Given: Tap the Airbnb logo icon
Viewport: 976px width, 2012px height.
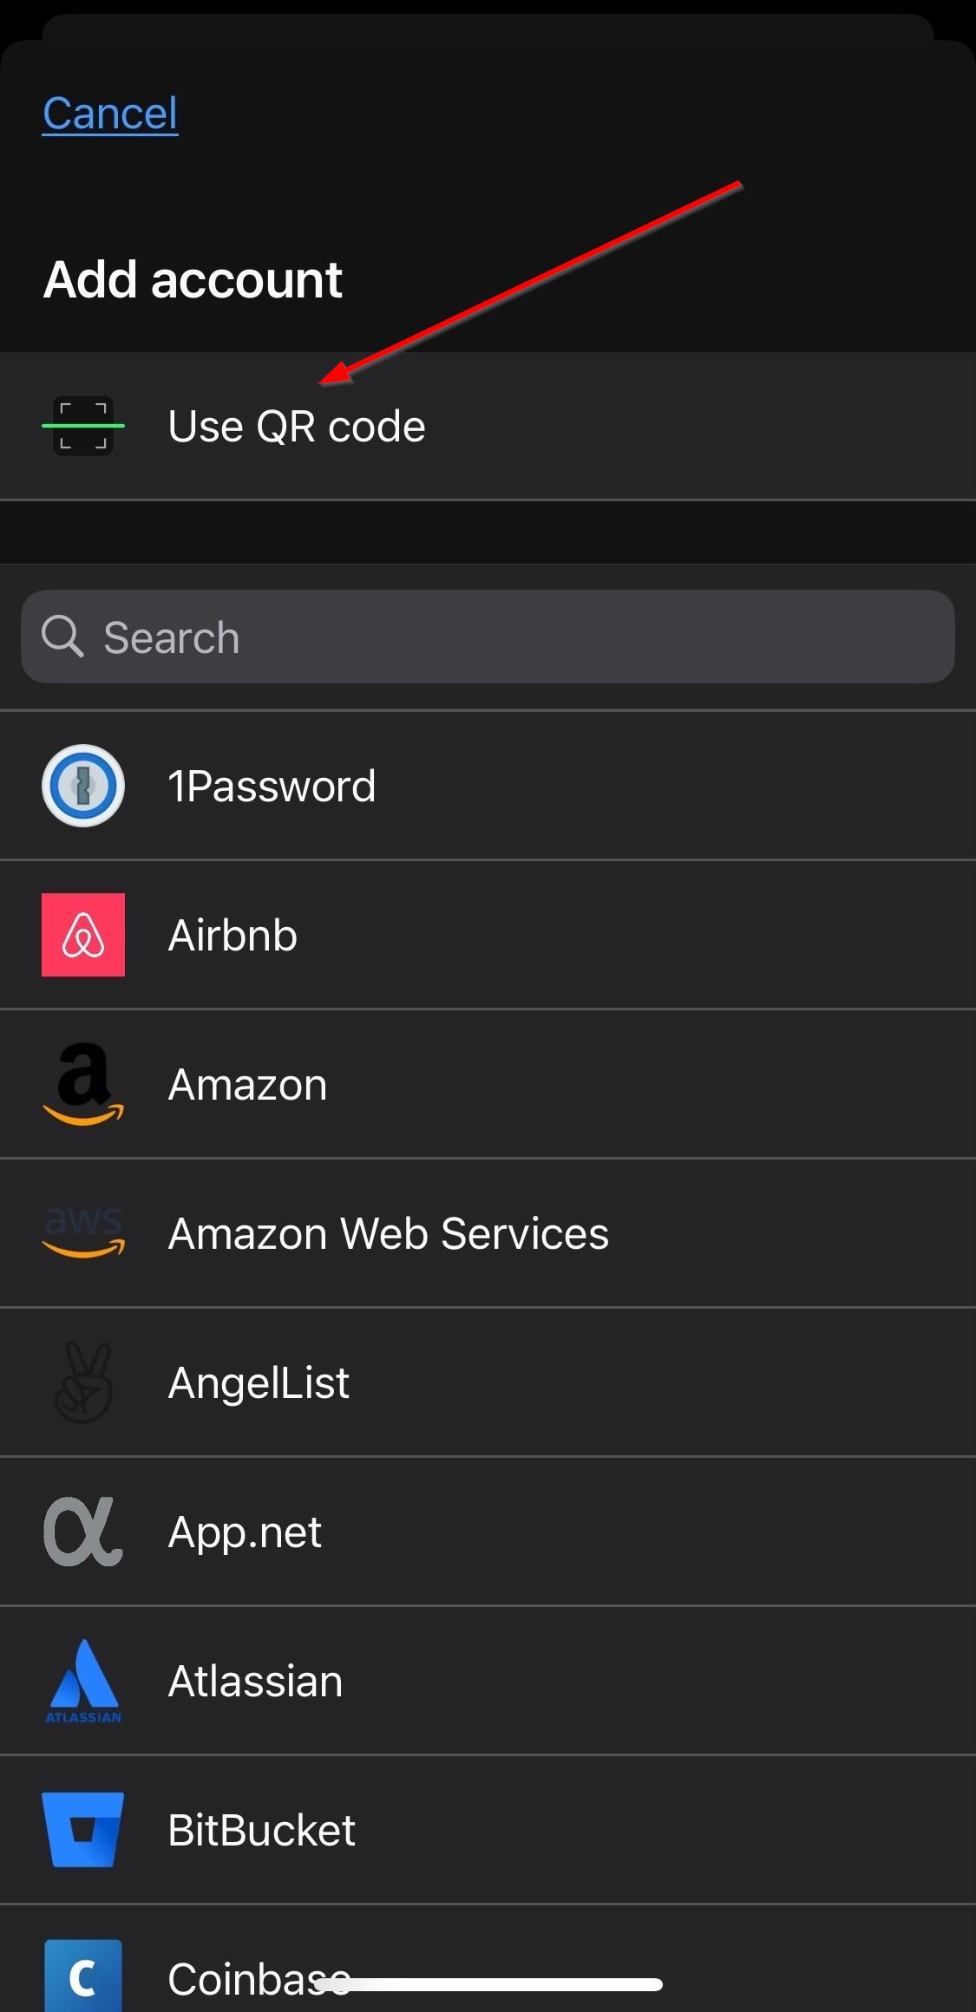Looking at the screenshot, I should pyautogui.click(x=83, y=935).
